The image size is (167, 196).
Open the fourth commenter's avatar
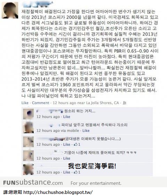pos(28,156)
